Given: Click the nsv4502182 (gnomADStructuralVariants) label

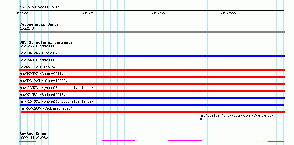Looking at the screenshot, I should pyautogui.click(x=236, y=115).
